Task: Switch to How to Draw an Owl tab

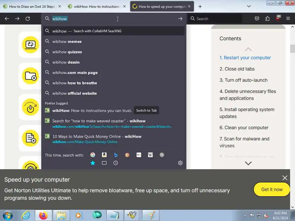Action: 32,7
